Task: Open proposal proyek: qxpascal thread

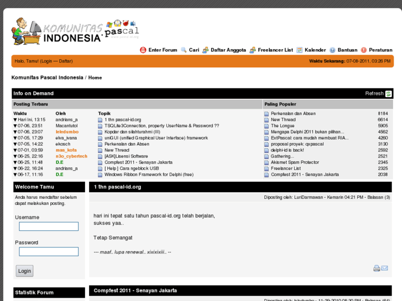Action: point(297,144)
